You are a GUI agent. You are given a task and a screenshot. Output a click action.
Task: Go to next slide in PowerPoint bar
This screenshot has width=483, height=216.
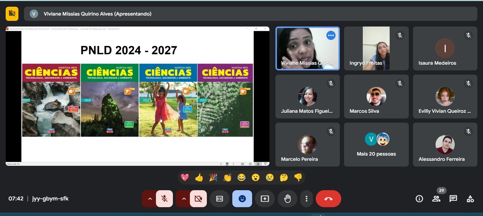pyautogui.click(x=233, y=164)
